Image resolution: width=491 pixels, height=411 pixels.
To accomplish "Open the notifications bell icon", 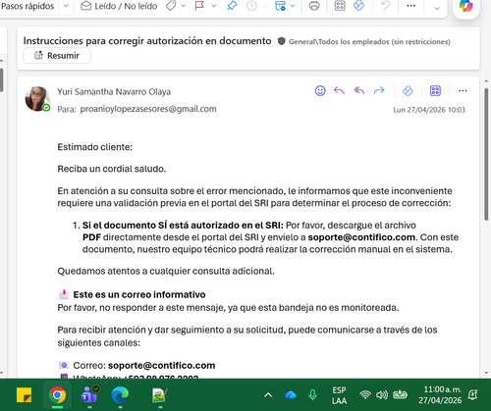I will (x=472, y=395).
